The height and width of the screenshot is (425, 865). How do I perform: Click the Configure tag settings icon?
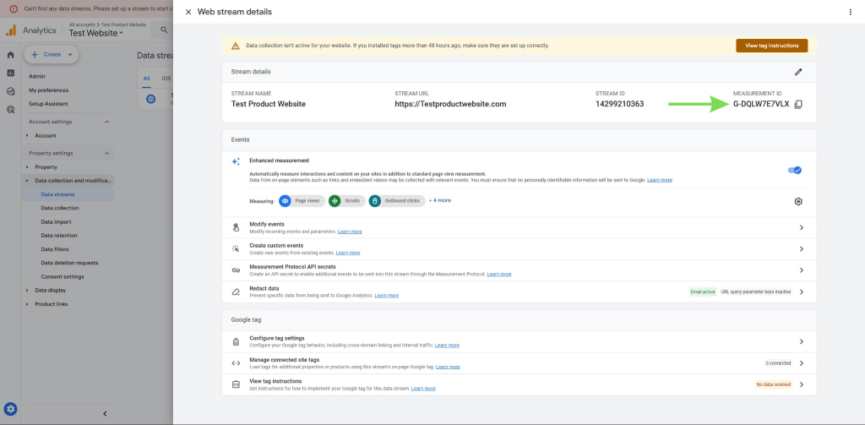pyautogui.click(x=236, y=341)
